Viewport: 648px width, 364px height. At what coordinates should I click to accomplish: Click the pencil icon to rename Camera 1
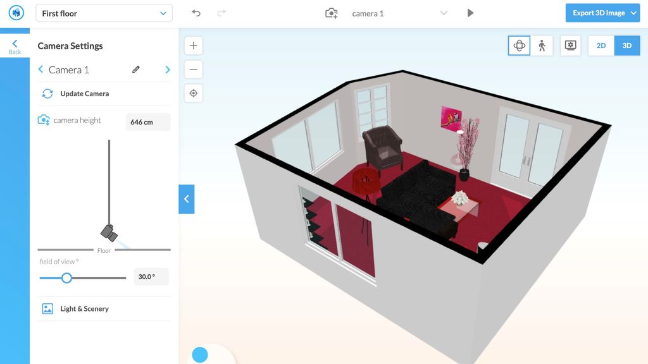(135, 70)
